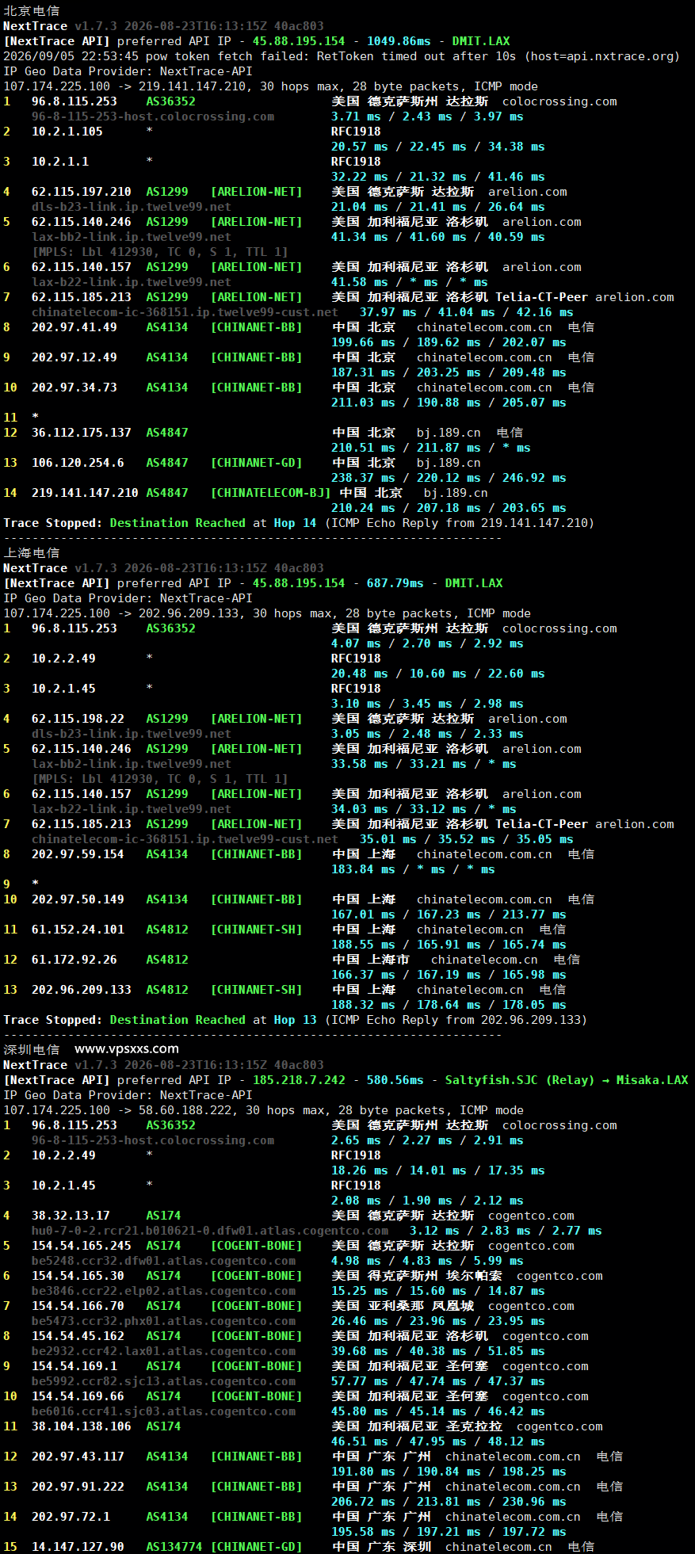Select hop IP '202.97.34.73'
Viewport: 695px width, 1554px height.
(74, 388)
